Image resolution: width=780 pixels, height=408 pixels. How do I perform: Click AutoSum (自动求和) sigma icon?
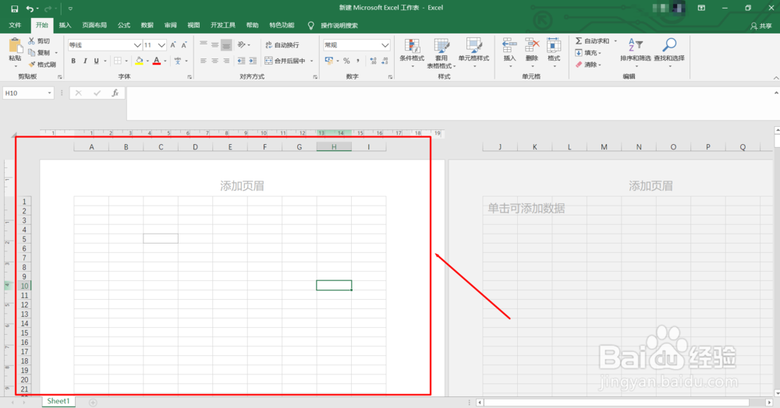579,40
